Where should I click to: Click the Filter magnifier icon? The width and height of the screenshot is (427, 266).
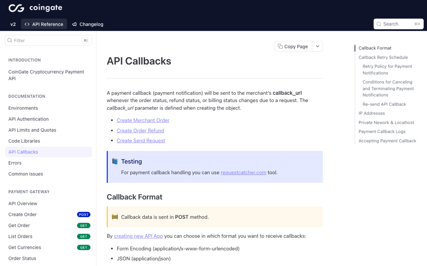click(x=10, y=40)
